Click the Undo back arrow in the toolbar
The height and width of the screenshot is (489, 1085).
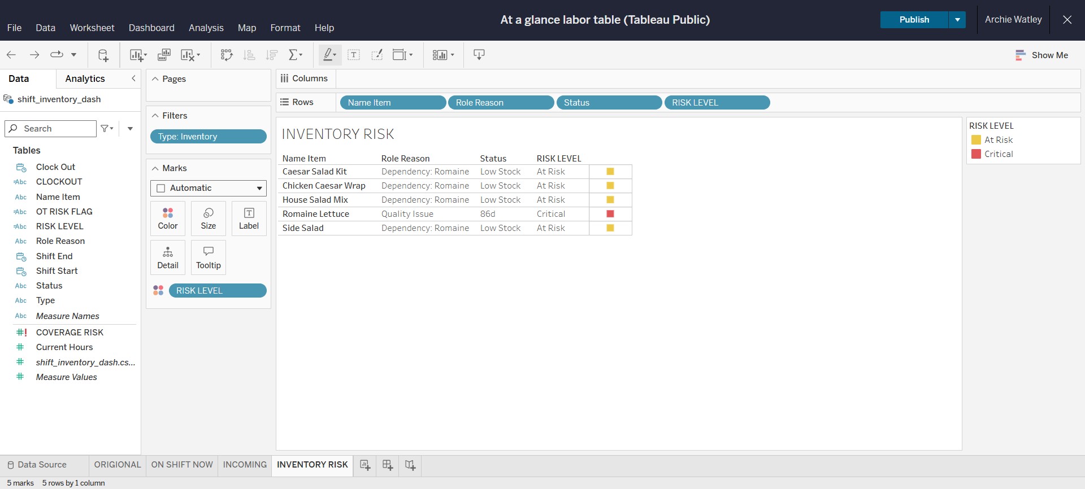click(11, 55)
